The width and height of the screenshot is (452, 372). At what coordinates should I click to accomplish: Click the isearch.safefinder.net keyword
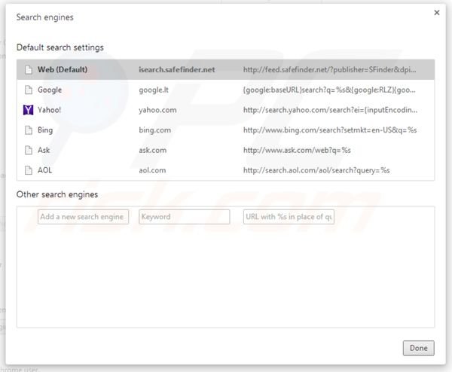[176, 70]
